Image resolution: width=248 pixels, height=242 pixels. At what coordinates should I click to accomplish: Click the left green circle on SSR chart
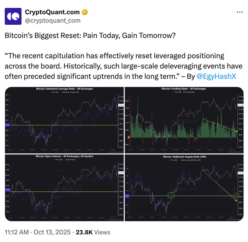click(171, 195)
